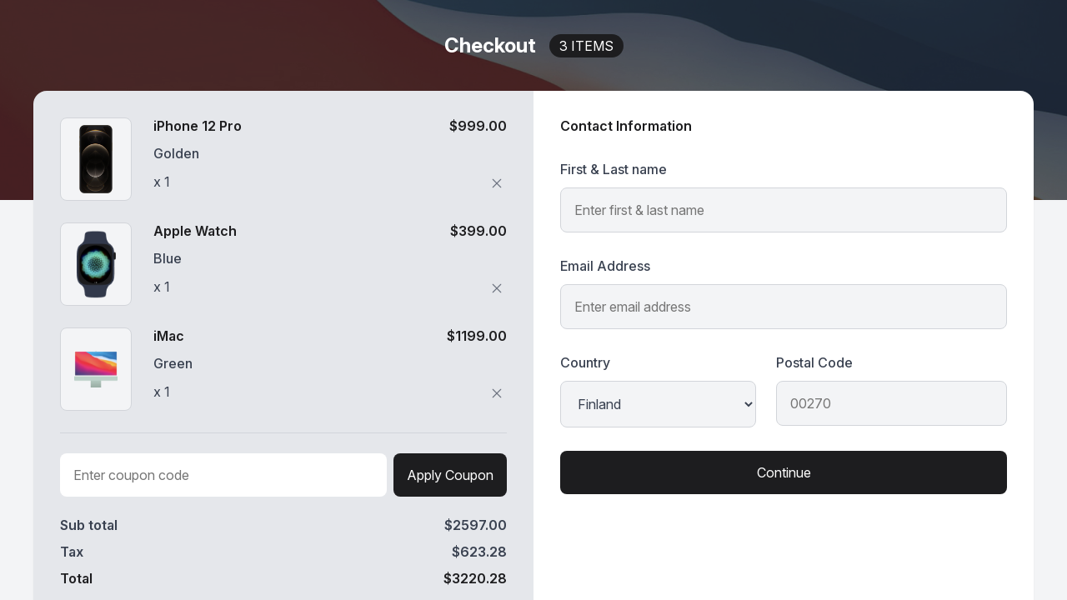This screenshot has width=1067, height=600.
Task: Click the coupon code entry field
Action: point(223,475)
